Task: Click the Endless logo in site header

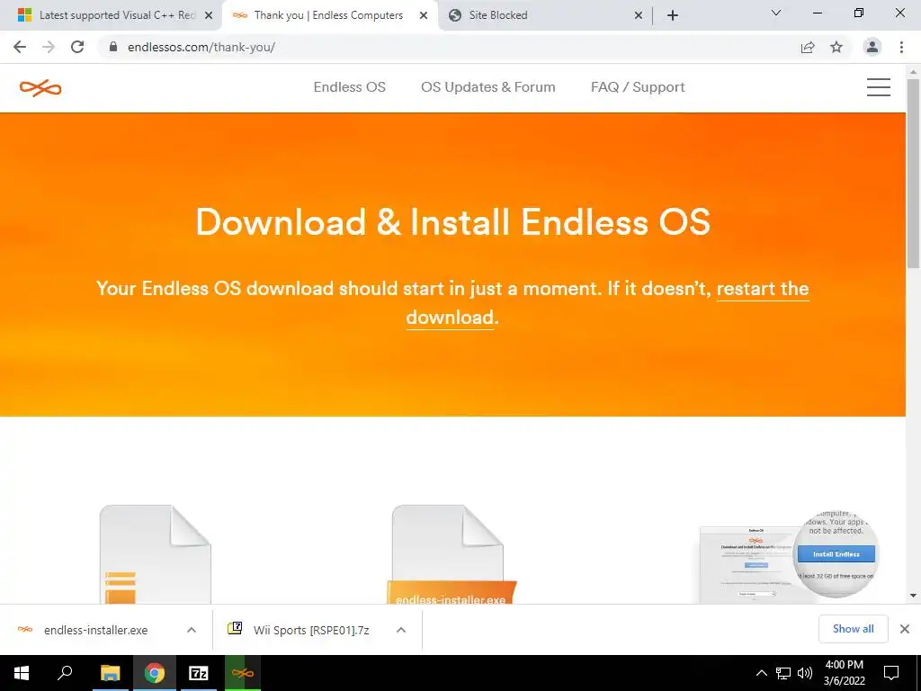Action: (x=40, y=88)
